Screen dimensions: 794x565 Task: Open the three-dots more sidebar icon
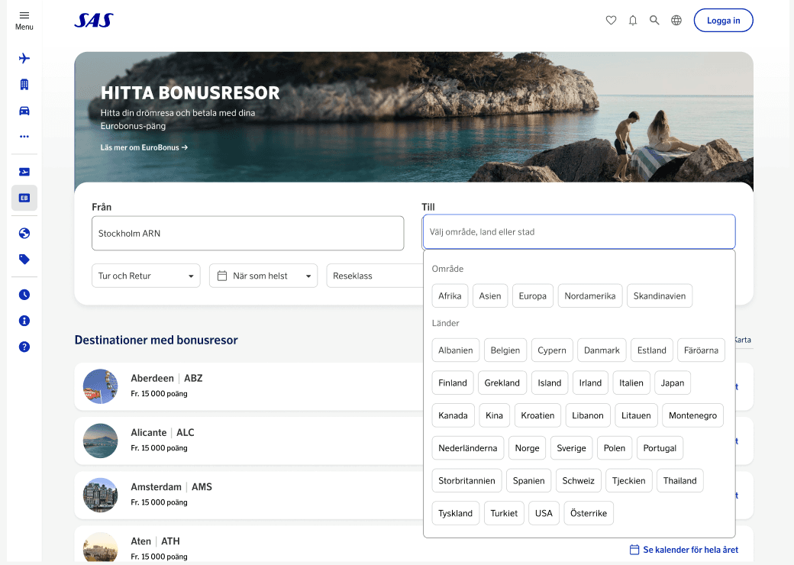click(24, 137)
